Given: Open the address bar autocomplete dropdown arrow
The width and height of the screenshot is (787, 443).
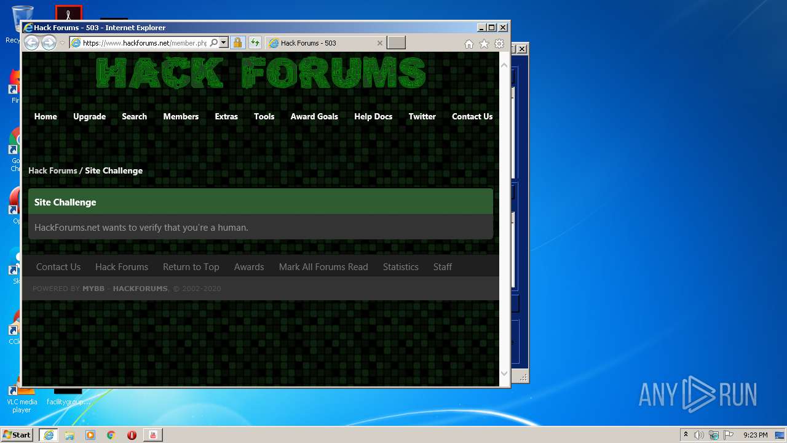Looking at the screenshot, I should 224,43.
